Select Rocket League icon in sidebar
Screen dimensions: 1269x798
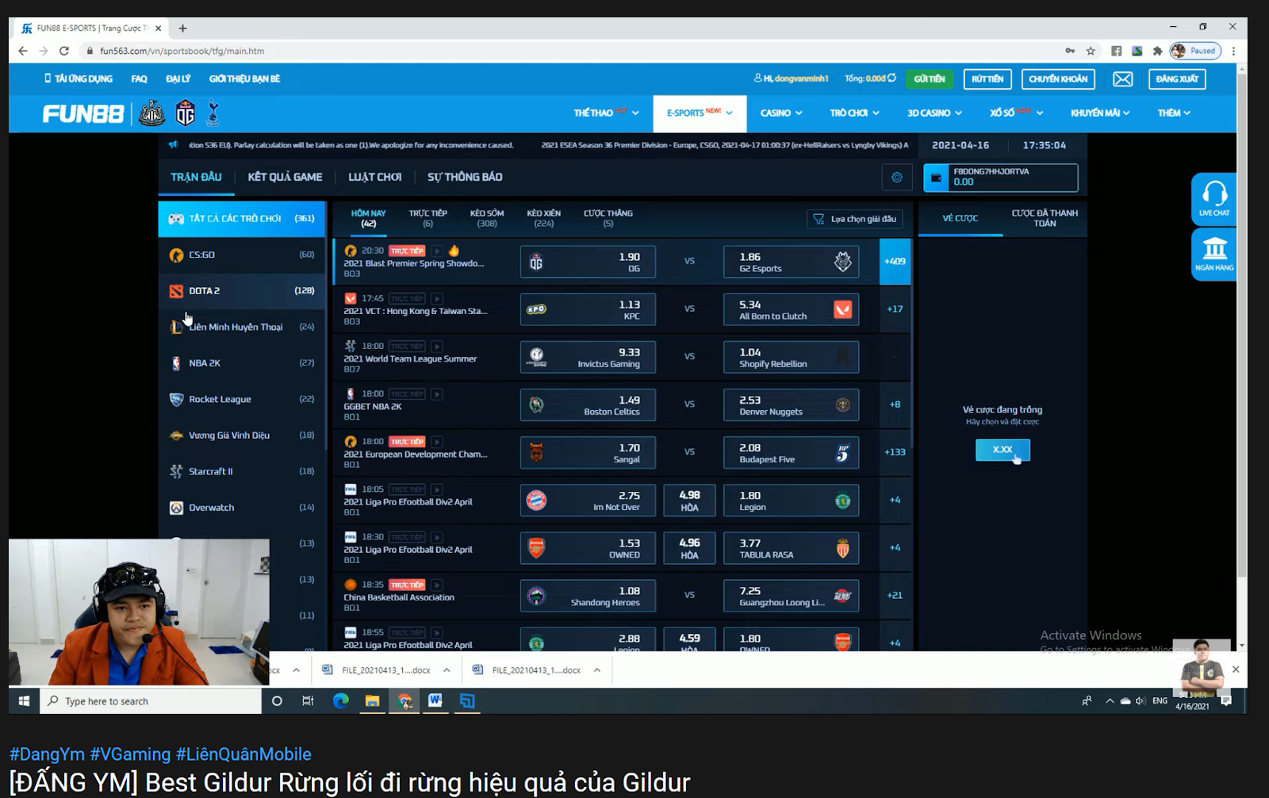tap(176, 400)
